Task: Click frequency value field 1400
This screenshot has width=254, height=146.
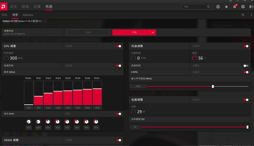Action: 87,108
